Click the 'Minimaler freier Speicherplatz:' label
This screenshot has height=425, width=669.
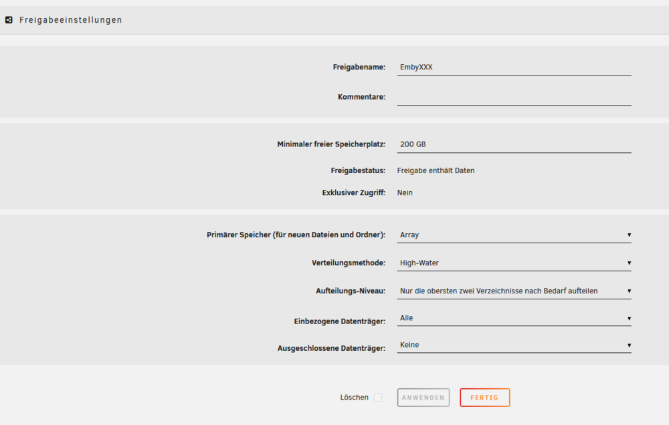point(332,144)
